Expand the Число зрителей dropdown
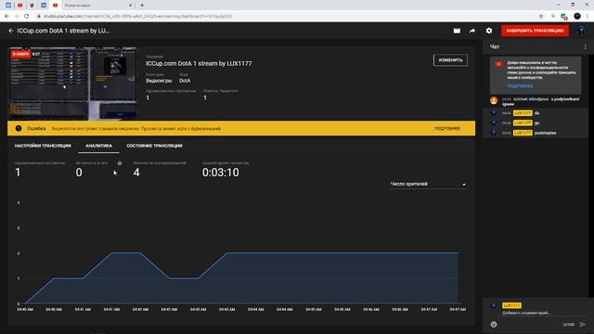 428,184
